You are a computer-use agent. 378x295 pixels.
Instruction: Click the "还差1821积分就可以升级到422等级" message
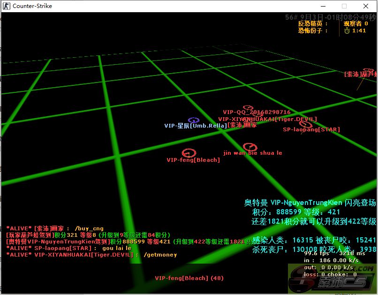pos(314,221)
